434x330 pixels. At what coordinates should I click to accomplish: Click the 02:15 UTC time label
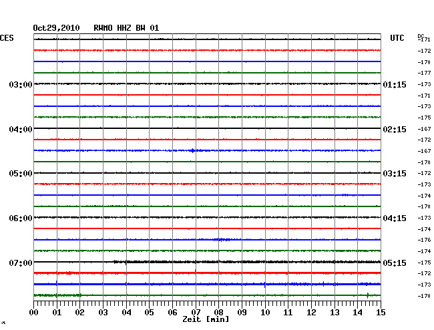[x=395, y=130]
